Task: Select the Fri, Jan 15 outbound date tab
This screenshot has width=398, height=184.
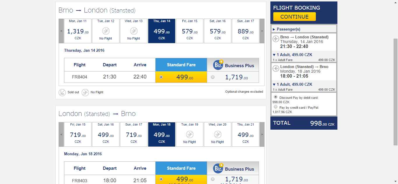Action: [x=190, y=31]
